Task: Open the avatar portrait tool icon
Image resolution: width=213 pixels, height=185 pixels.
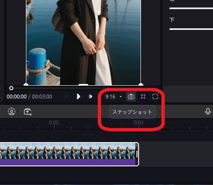Action: pos(12,111)
